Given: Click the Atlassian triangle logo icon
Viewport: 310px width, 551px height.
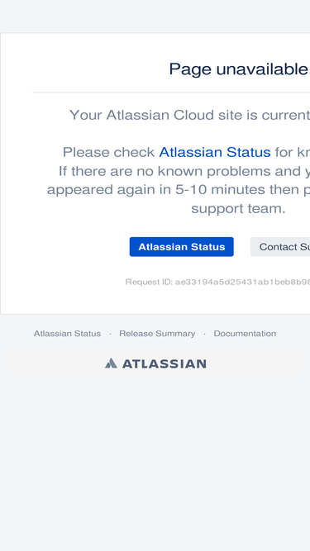Looking at the screenshot, I should pos(111,363).
